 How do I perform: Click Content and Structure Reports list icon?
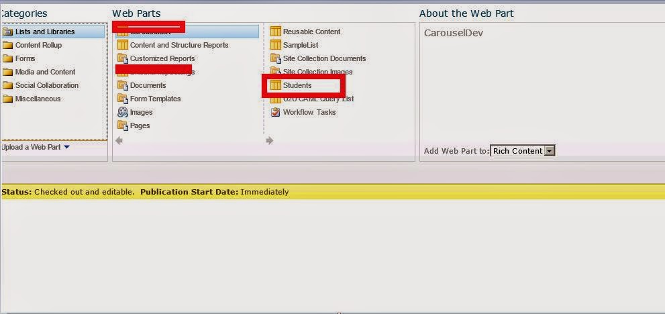[x=123, y=44]
